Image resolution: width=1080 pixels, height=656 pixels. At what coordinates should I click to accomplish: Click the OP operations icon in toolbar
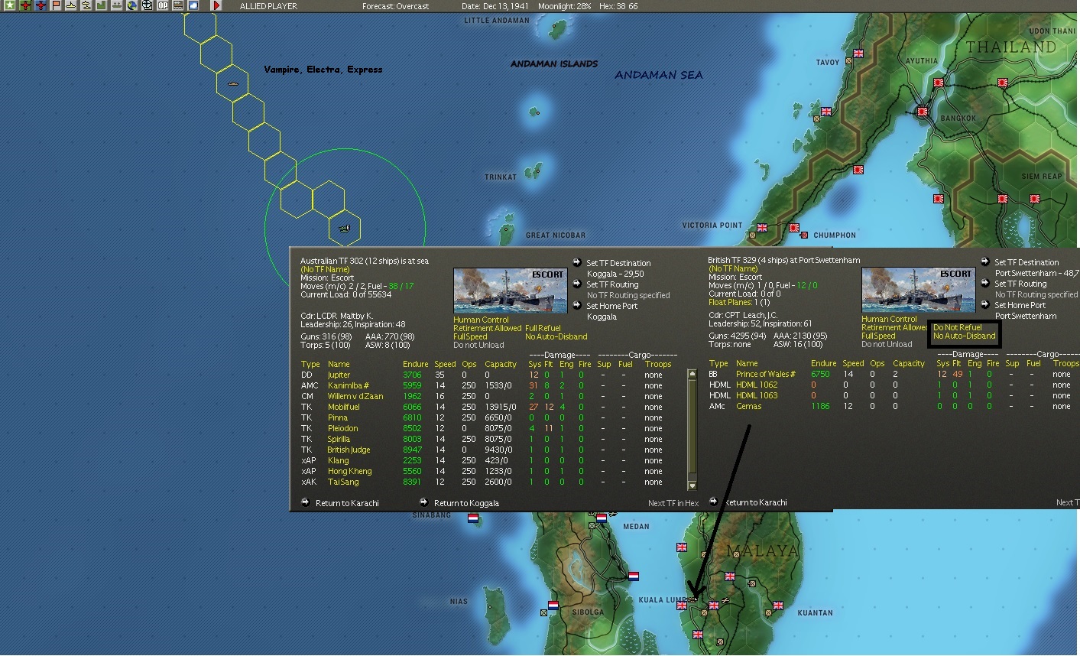[163, 5]
